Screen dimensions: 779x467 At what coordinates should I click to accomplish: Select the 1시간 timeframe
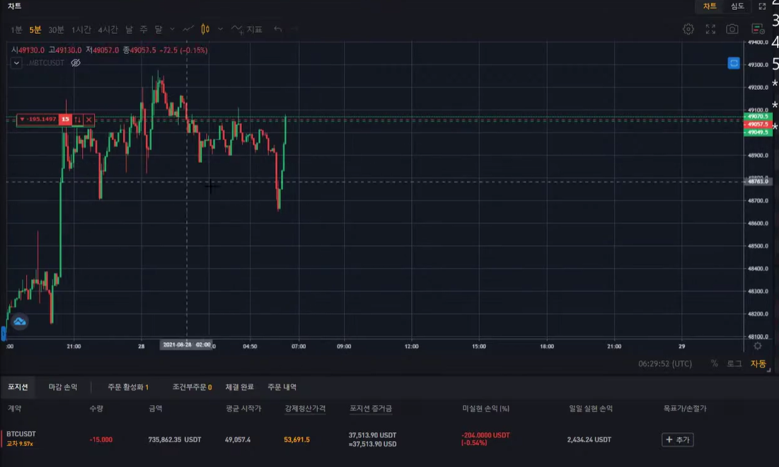[81, 30]
